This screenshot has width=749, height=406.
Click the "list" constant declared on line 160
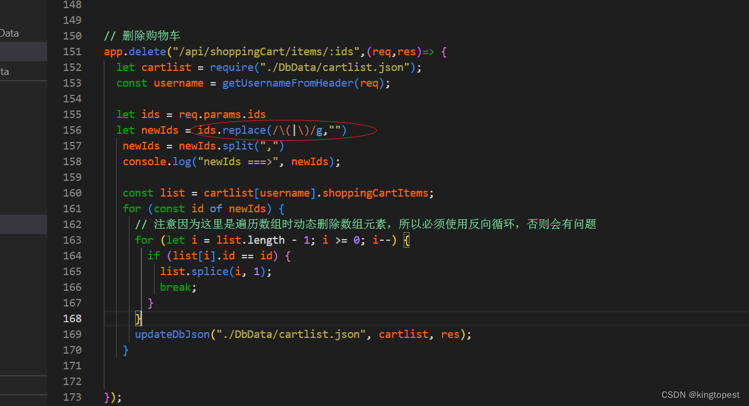(172, 193)
